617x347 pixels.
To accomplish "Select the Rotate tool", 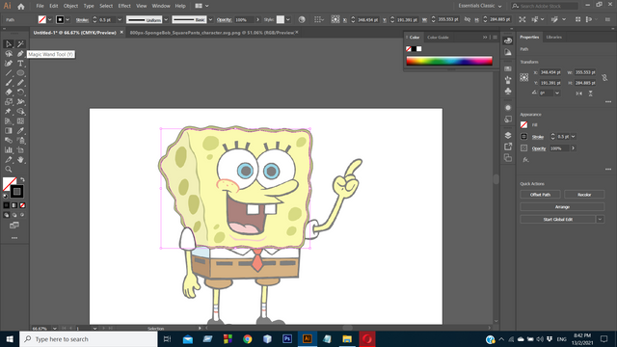I will (20, 93).
